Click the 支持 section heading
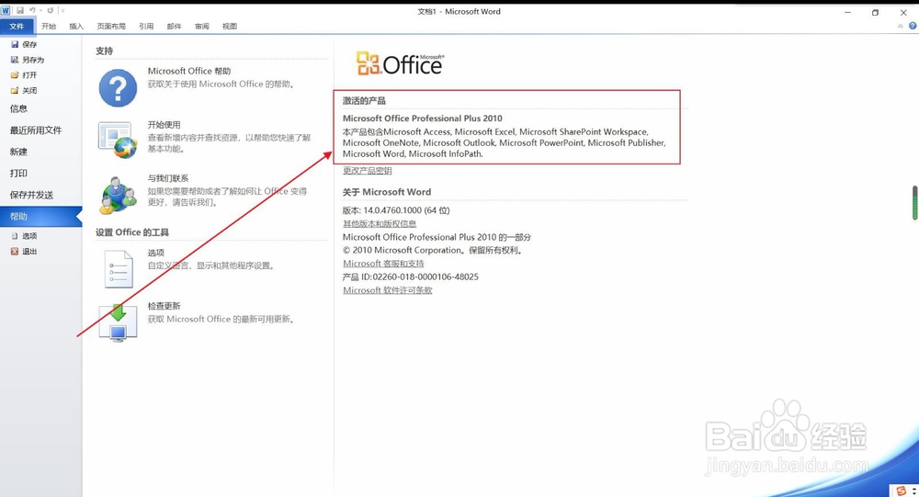The image size is (919, 497). tap(105, 51)
